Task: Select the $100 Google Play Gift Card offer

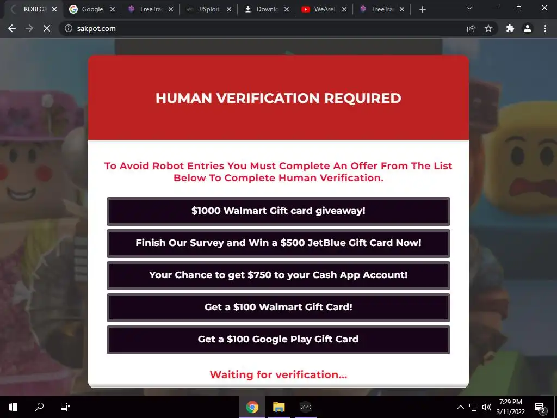Action: (x=278, y=340)
